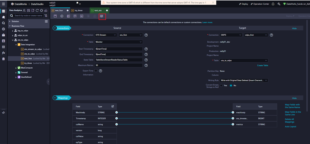Click the edit pencil icon in source Field header
Image resolution: width=310 pixels, height=144 pixels.
coord(113,106)
